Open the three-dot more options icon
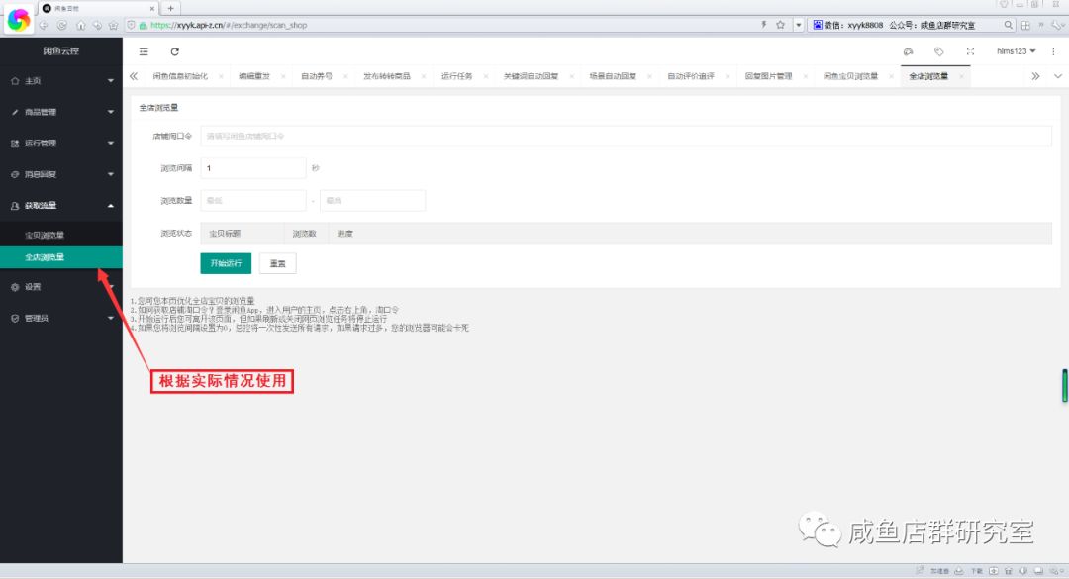This screenshot has width=1069, height=579. point(1054,51)
